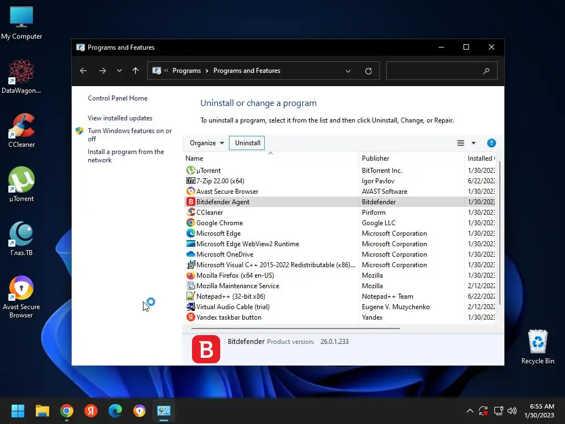Open µTorrent desktop shortcut
The image size is (565, 424).
coord(22,184)
